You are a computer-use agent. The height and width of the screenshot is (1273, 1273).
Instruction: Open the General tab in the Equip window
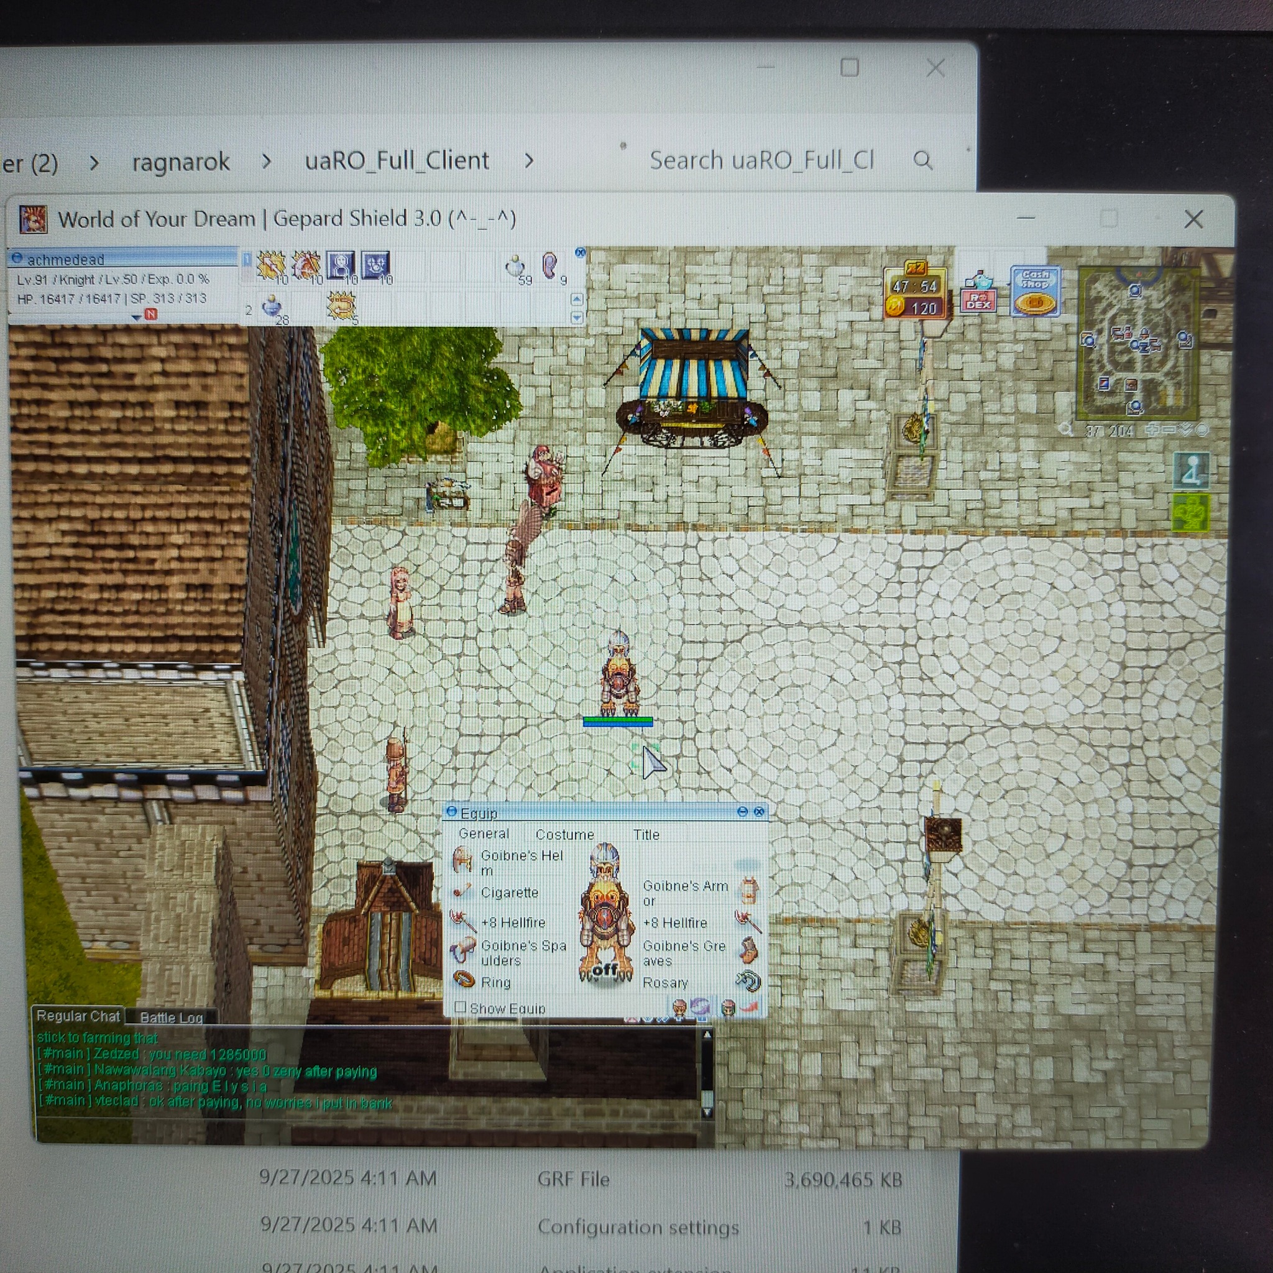point(484,834)
